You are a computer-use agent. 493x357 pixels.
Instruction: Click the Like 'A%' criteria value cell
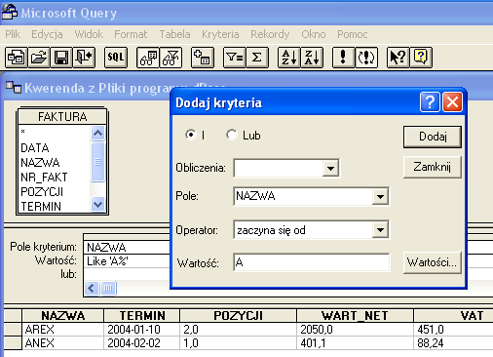[127, 261]
